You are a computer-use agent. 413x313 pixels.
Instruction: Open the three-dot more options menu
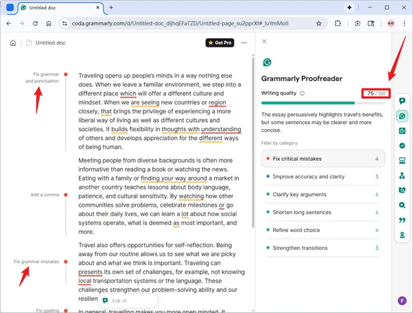(244, 43)
